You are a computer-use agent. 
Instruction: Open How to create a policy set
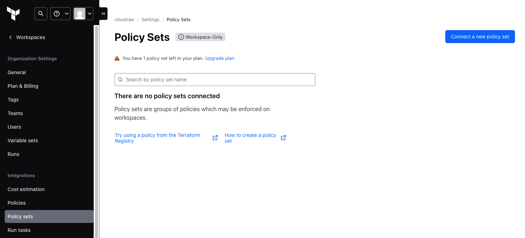[250, 138]
